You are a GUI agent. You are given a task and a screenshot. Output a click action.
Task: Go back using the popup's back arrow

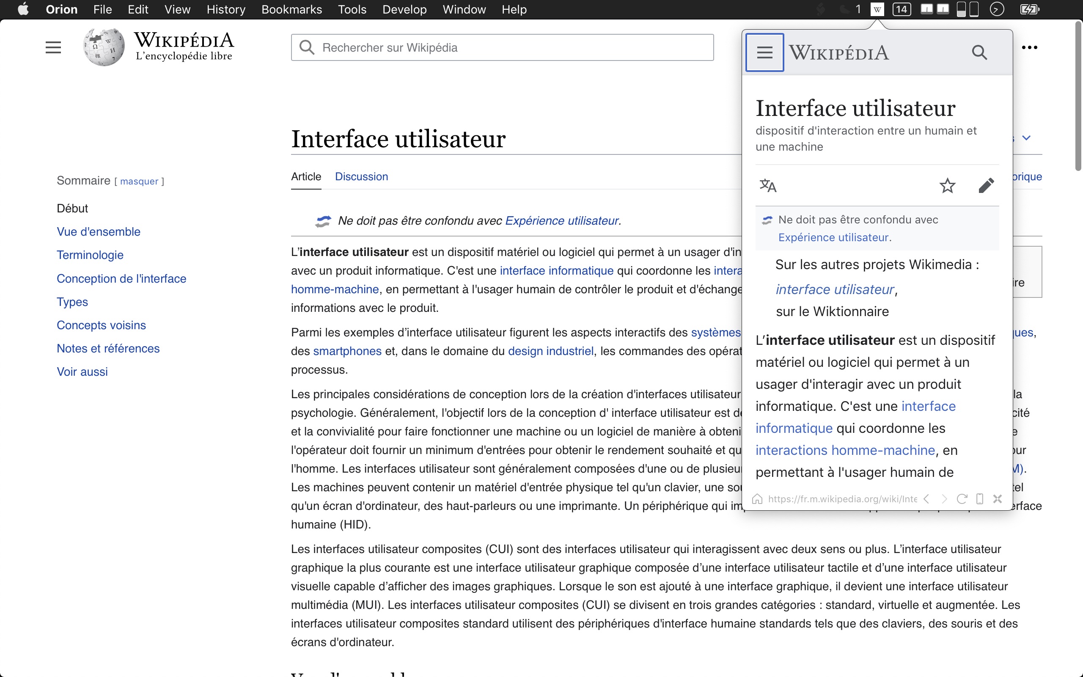click(x=927, y=499)
